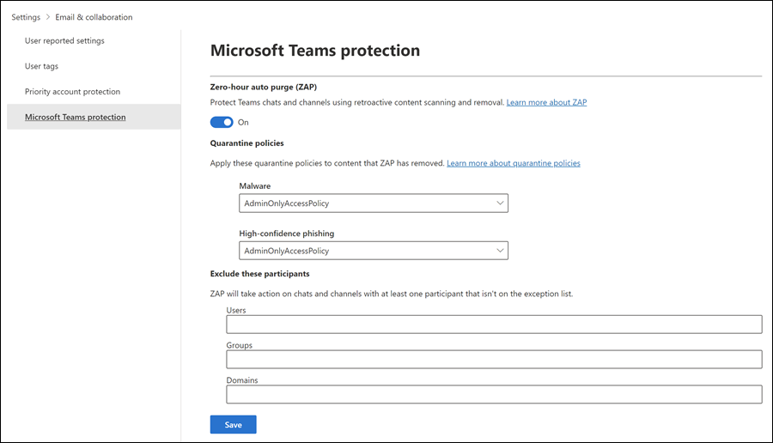This screenshot has height=443, width=773.
Task: Go to Priority account protection
Action: (72, 92)
